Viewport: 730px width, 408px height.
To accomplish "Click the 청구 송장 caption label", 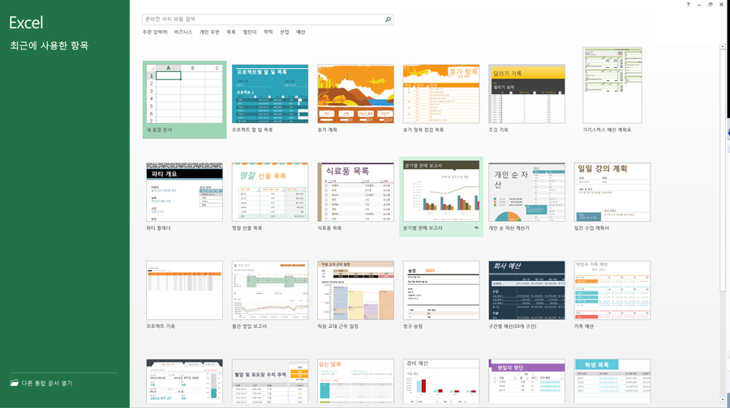I will [x=413, y=326].
